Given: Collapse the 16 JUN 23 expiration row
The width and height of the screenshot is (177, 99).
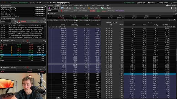Looking at the screenshot, I should 50,27.
